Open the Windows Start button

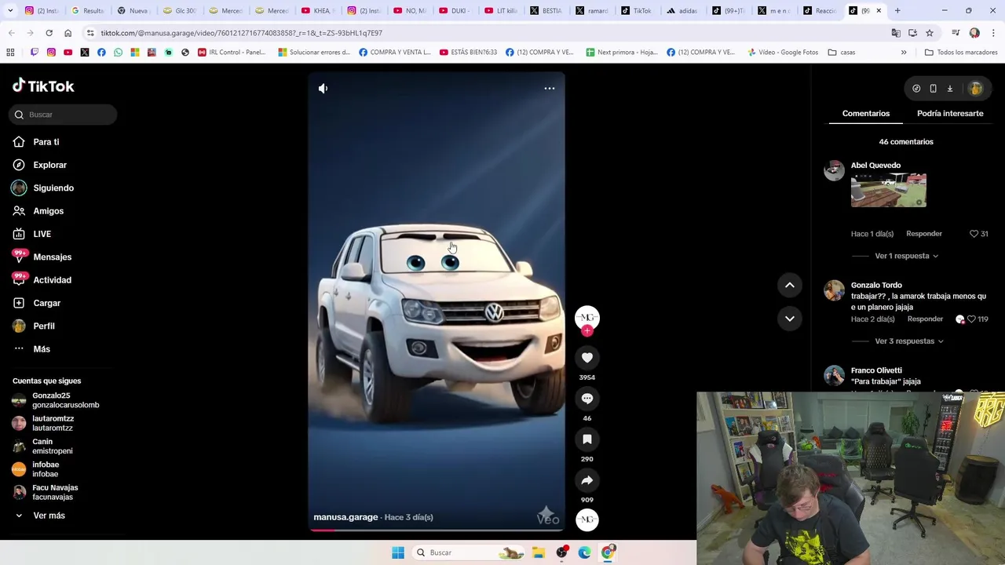point(398,552)
